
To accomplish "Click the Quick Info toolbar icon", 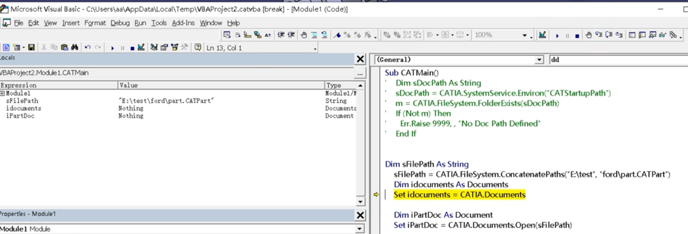I will point(248,35).
